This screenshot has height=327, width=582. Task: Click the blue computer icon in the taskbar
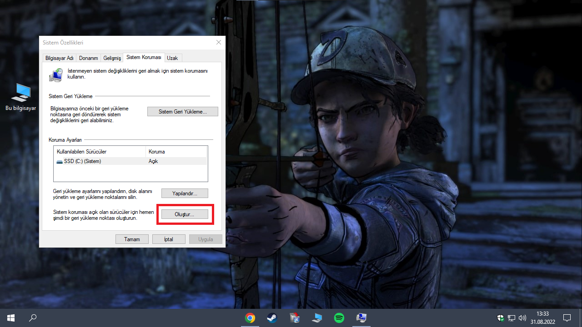(317, 318)
